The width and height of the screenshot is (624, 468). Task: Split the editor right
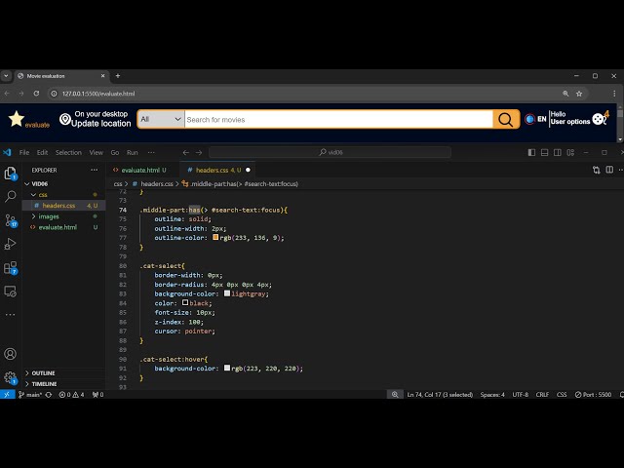click(609, 170)
